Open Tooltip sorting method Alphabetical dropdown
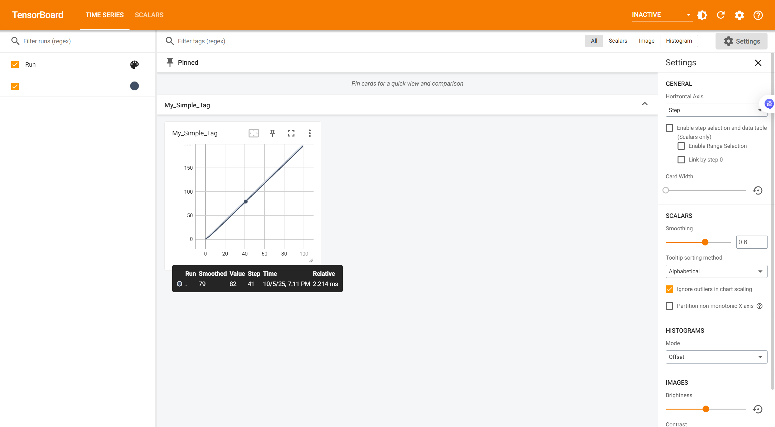775x427 pixels. click(716, 271)
